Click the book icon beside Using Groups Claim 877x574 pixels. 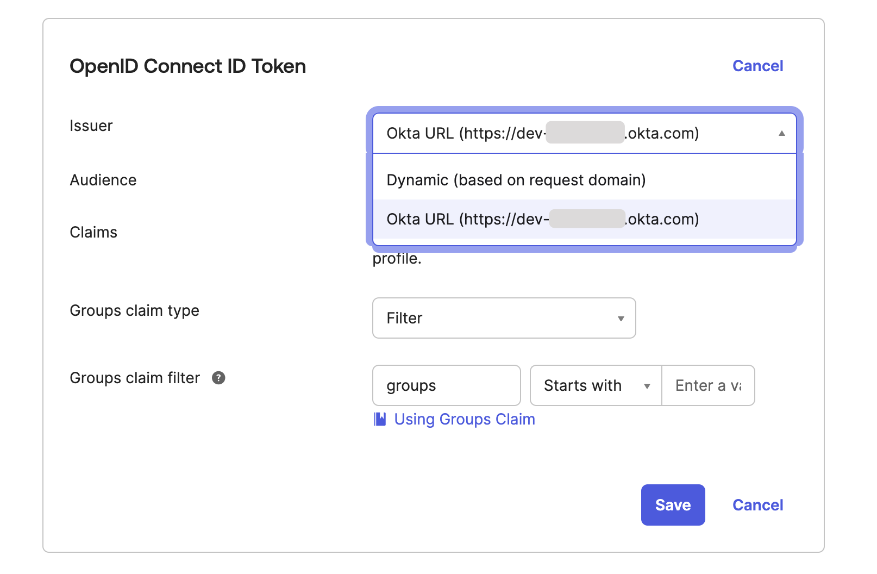pyautogui.click(x=380, y=419)
